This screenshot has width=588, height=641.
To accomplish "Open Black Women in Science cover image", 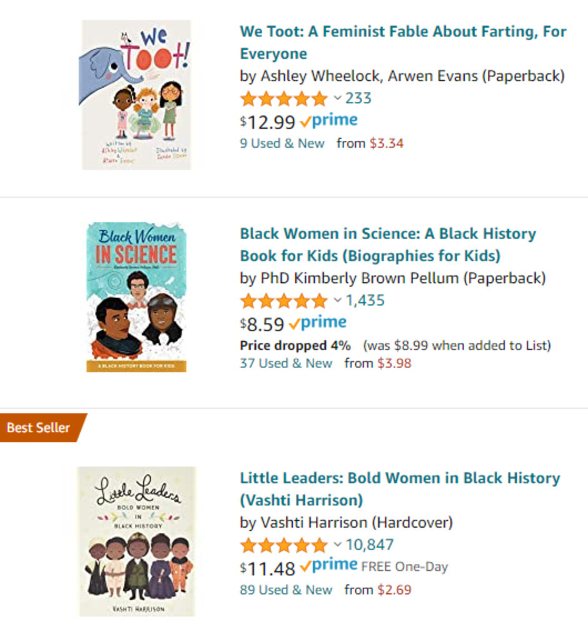I will coord(136,297).
